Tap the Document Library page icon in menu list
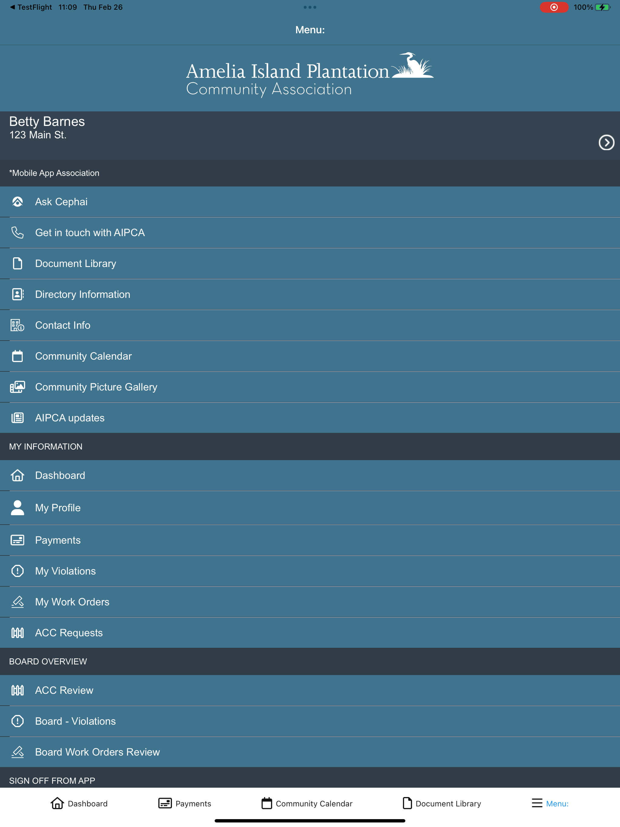 pos(18,264)
